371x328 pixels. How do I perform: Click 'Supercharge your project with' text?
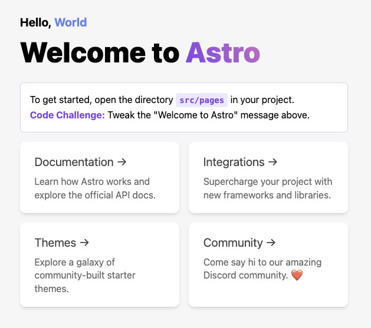tap(268, 182)
